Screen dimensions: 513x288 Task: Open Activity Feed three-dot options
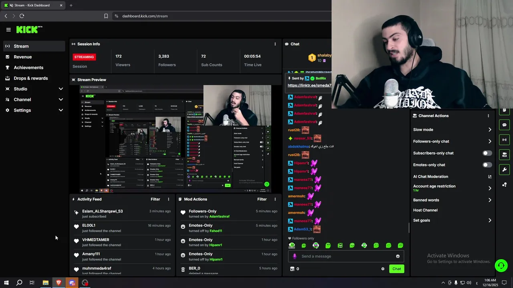(x=168, y=199)
